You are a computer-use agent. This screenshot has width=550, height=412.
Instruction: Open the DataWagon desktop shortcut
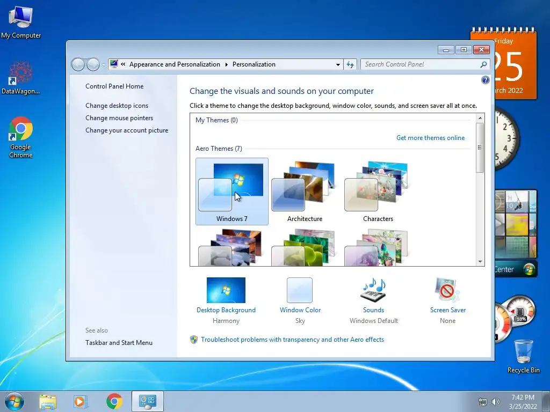[21, 78]
